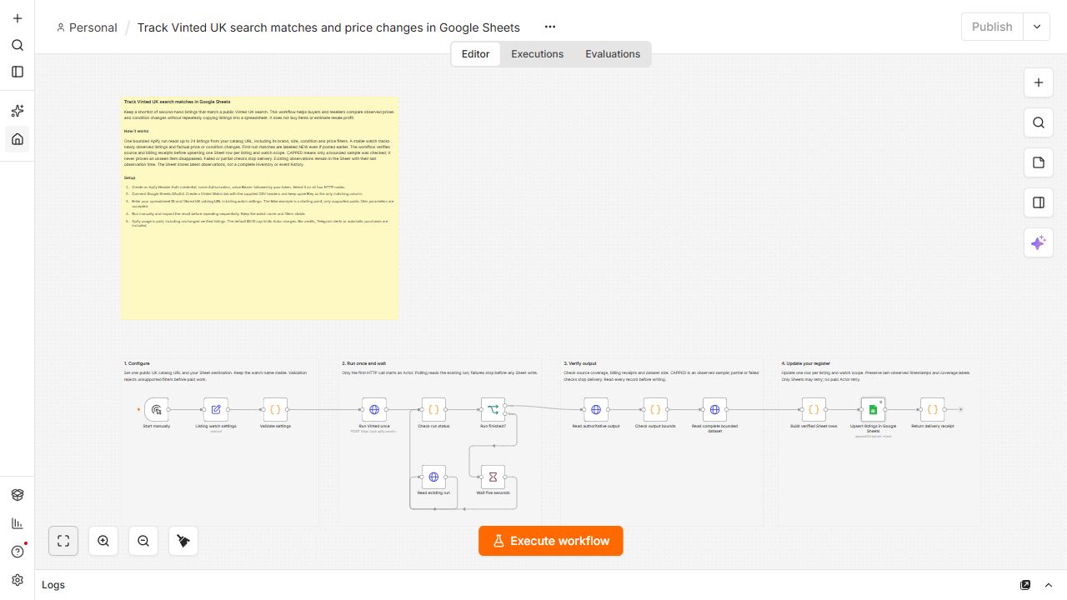Switch to the Executions tab
Viewport: 1067px width, 600px height.
pos(538,54)
